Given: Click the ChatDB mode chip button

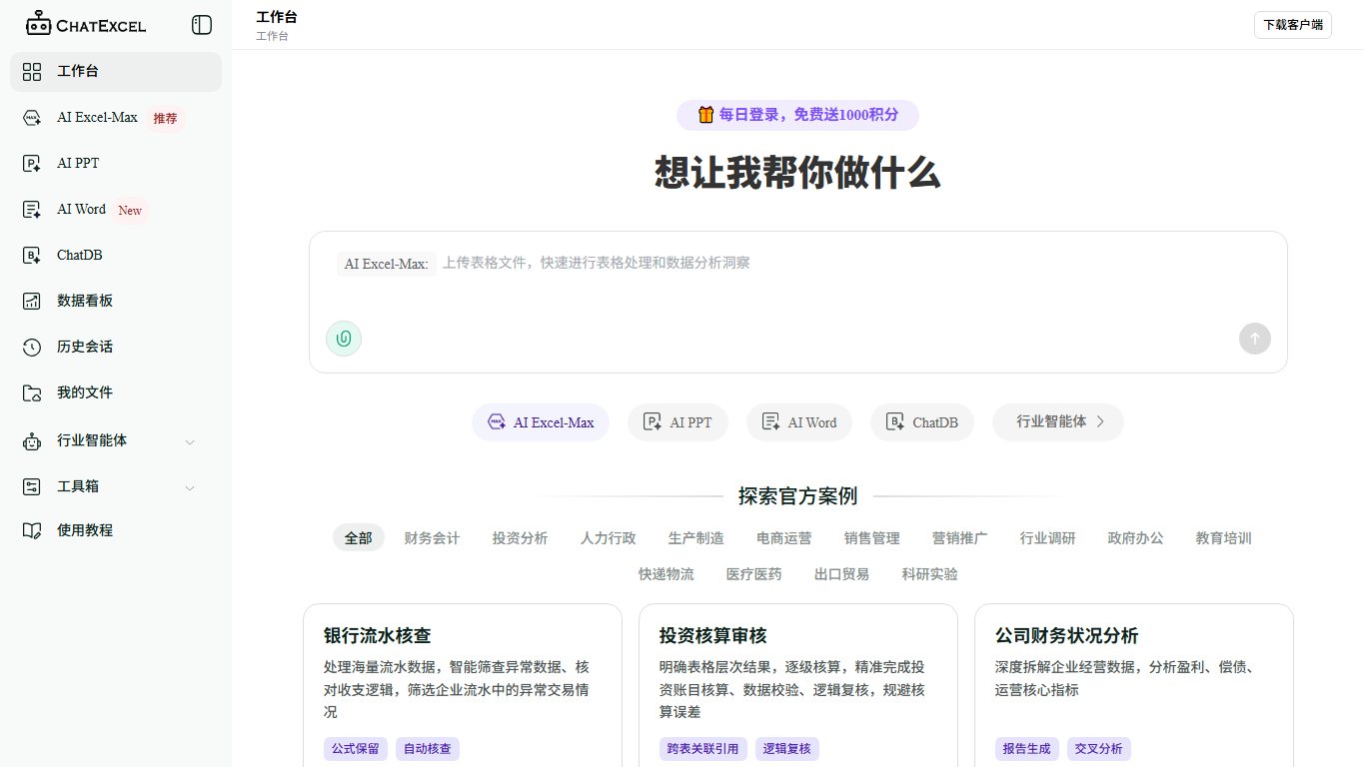Looking at the screenshot, I should (x=922, y=422).
